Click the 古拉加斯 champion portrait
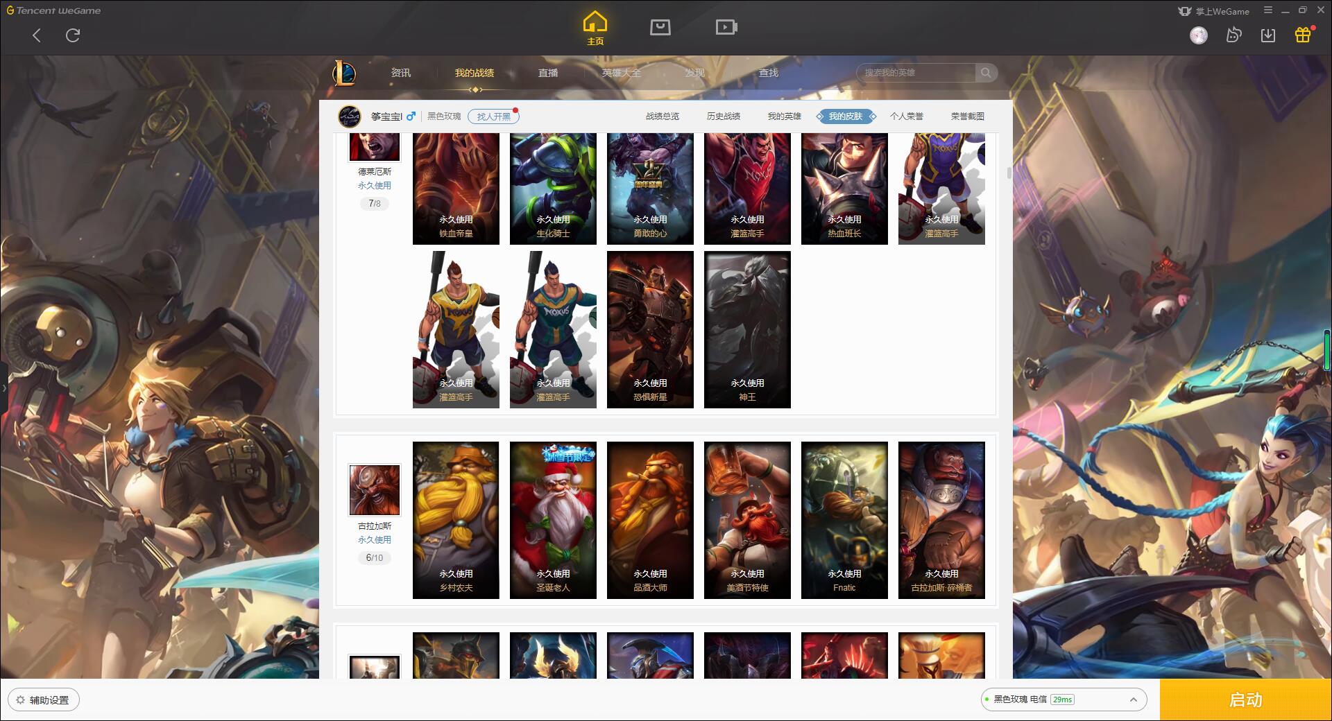This screenshot has width=1332, height=721. click(x=375, y=490)
